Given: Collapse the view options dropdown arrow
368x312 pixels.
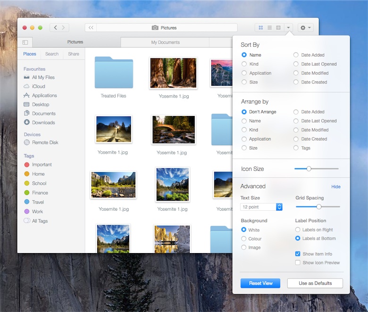Looking at the screenshot, I should click(x=289, y=28).
